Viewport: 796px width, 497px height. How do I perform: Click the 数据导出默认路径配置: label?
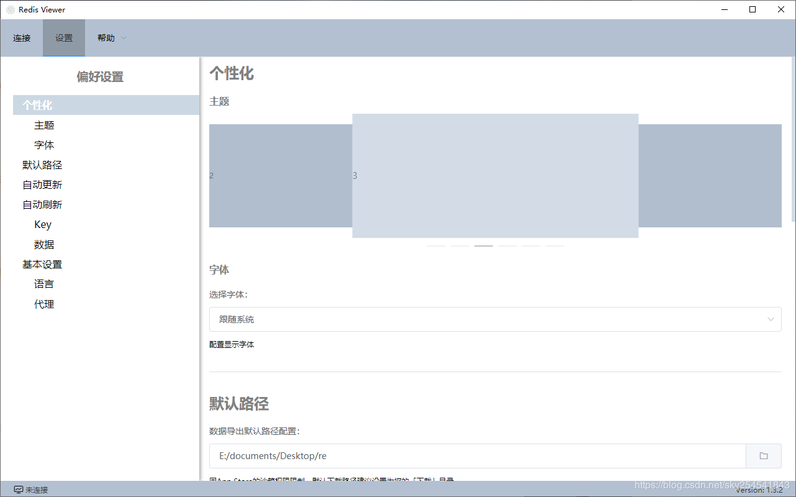[255, 431]
